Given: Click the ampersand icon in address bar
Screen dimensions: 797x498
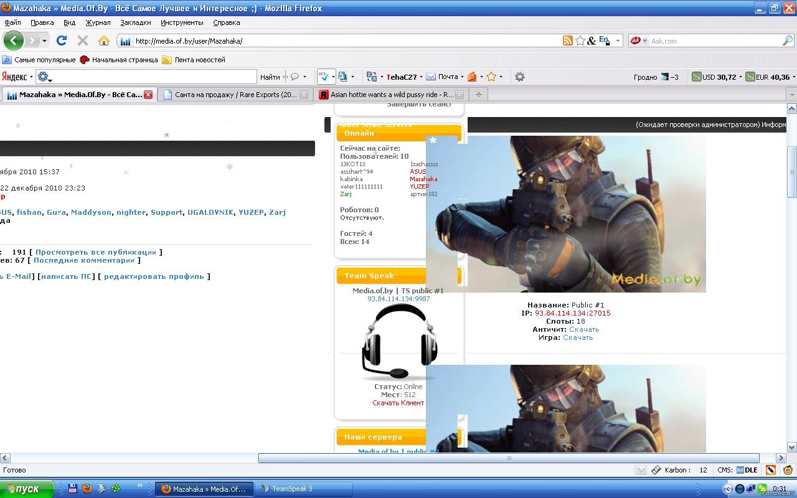Looking at the screenshot, I should coord(592,40).
